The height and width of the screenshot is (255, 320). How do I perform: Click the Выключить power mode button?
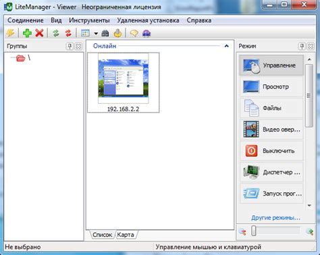[271, 151]
